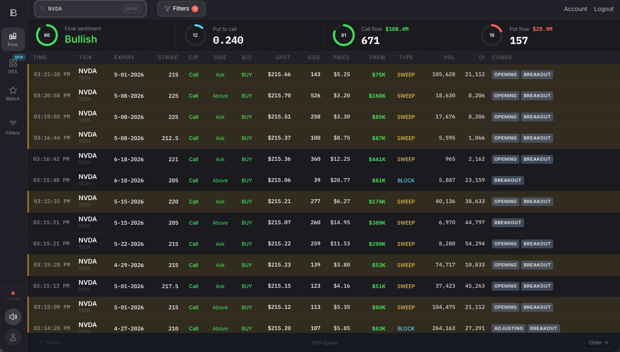
Task: Click the call flow gauge showing 81
Action: 344,35
